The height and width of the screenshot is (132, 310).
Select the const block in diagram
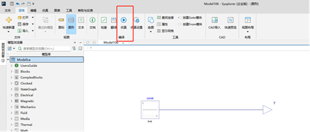pyautogui.click(x=150, y=110)
